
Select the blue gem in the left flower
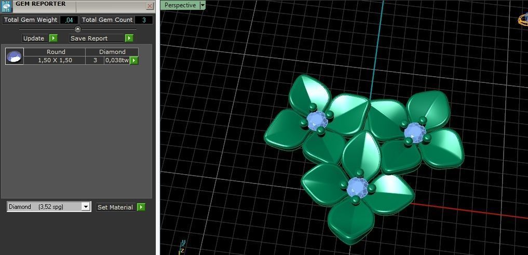click(316, 121)
